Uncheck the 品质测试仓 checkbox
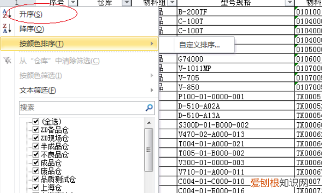This screenshot has width=322, height=193. tap(36, 179)
